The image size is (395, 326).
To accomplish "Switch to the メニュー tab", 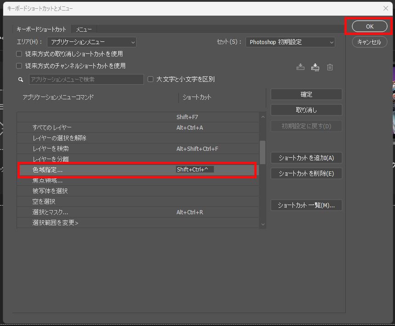I will (84, 29).
